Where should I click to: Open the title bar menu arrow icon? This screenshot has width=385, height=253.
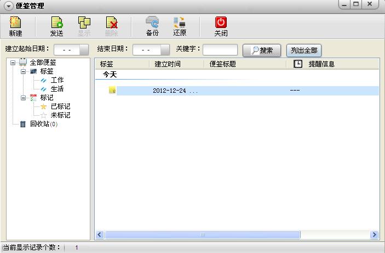(x=8, y=6)
